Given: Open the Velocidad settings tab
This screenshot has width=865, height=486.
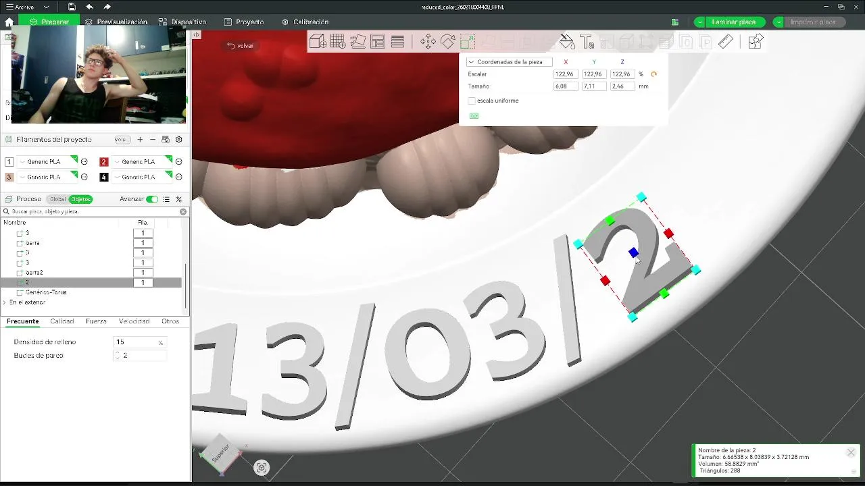Looking at the screenshot, I should click(x=134, y=321).
